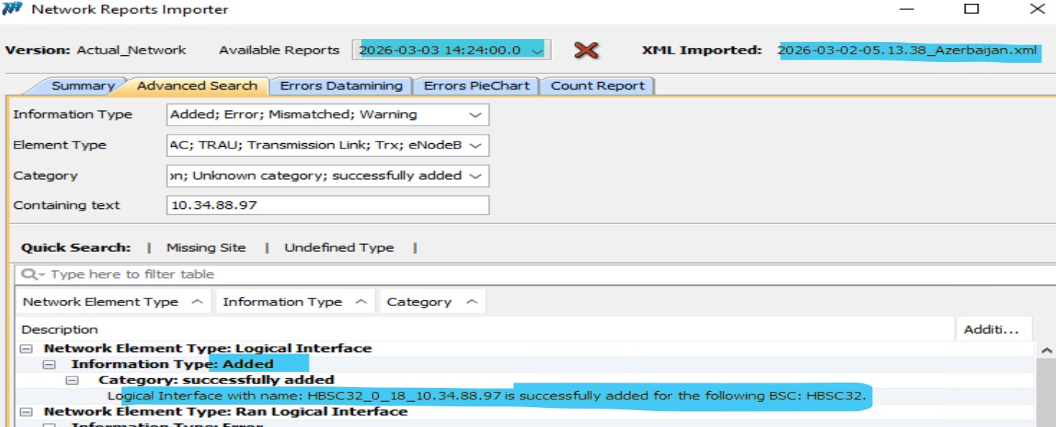Maximize the Network Reports Importer window
Viewport: 1056px width, 427px height.
pos(972,9)
